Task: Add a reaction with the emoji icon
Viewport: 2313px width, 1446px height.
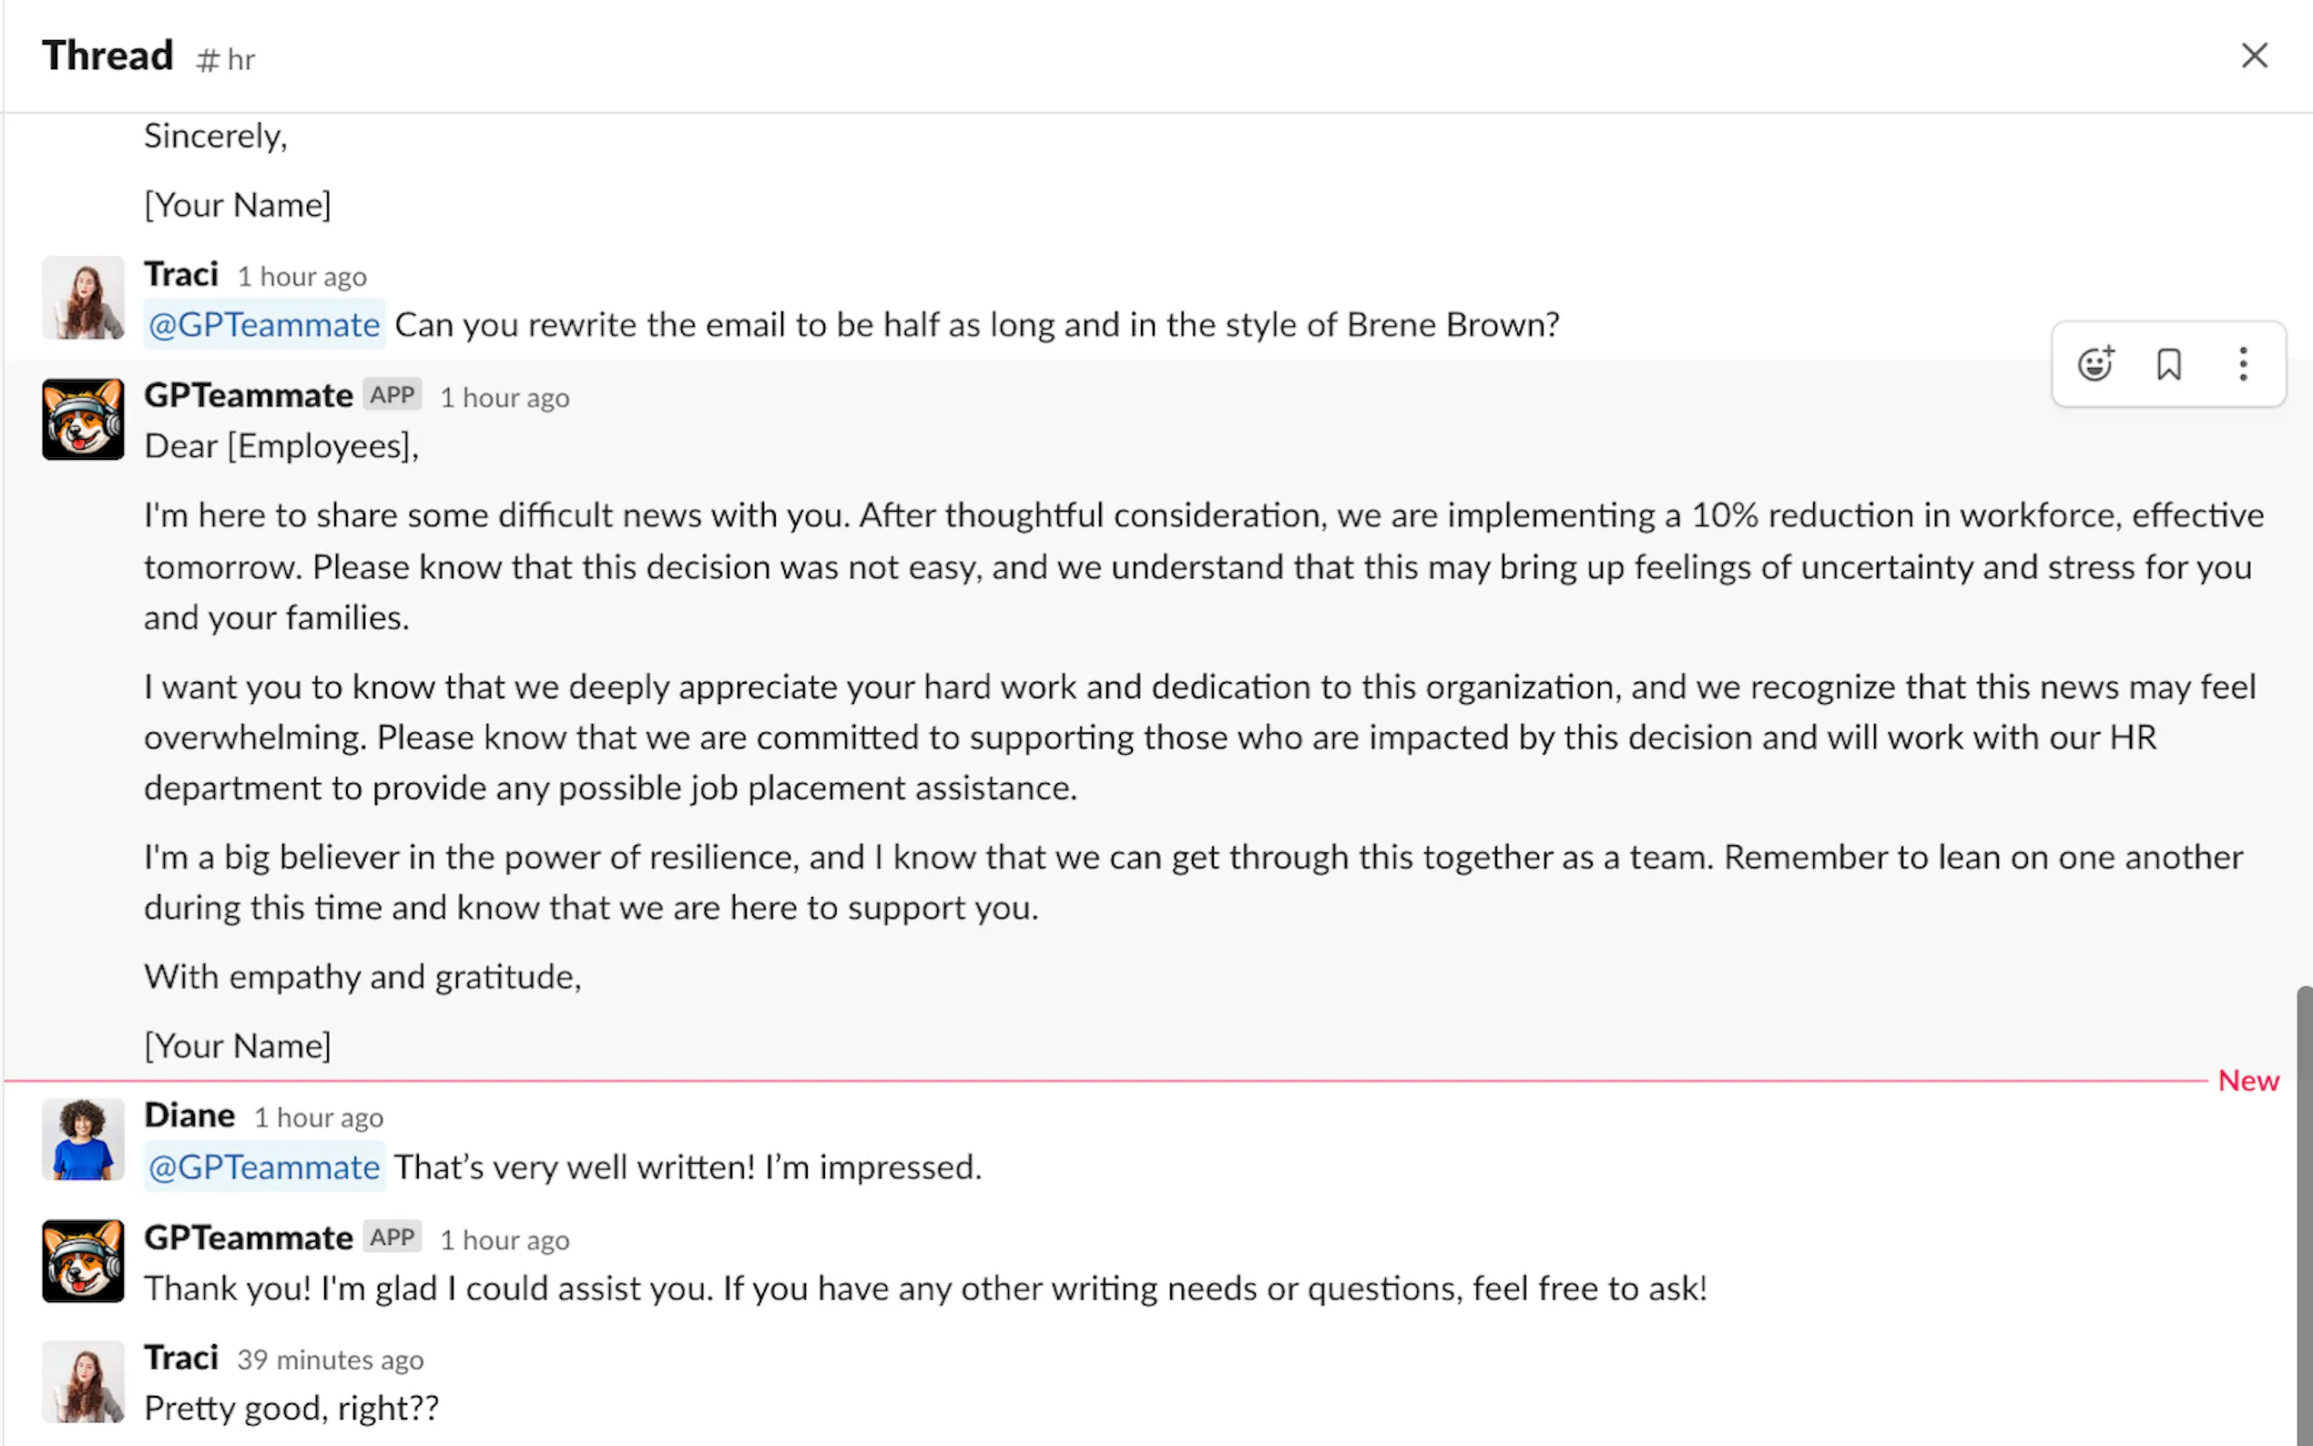Action: (x=2095, y=364)
